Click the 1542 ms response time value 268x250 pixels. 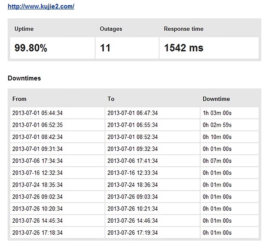pos(183,48)
